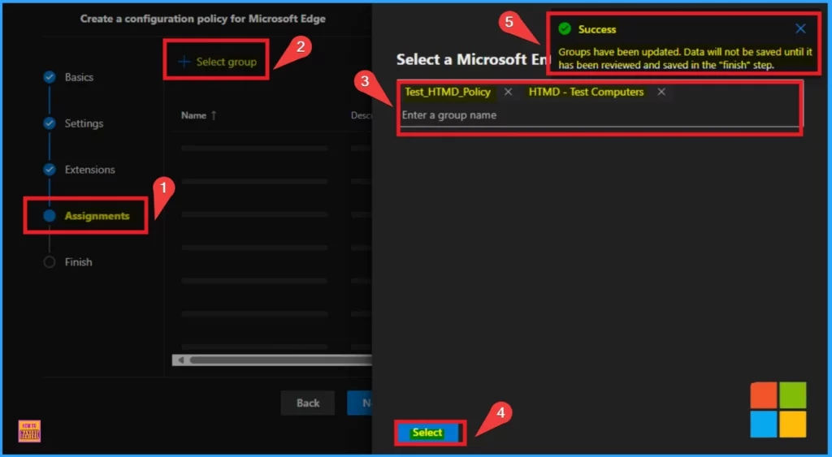Sort the table by Name column
The image size is (832, 457).
click(193, 115)
